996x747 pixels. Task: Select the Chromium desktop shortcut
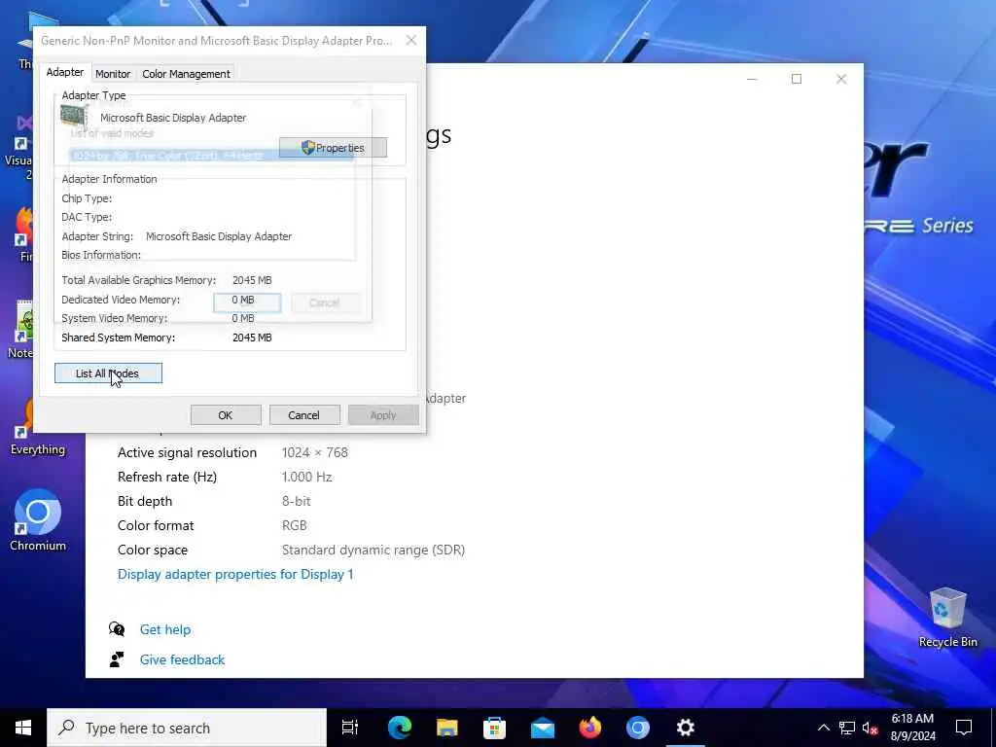point(38,520)
